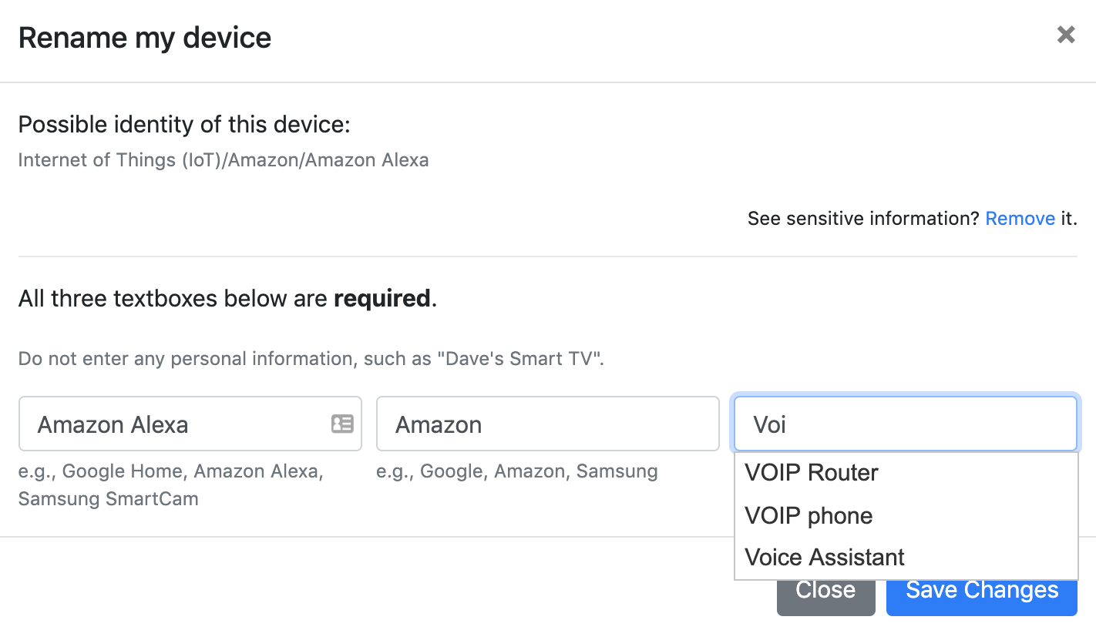Click the device type field containing Voi
The image size is (1096, 630).
(x=905, y=424)
